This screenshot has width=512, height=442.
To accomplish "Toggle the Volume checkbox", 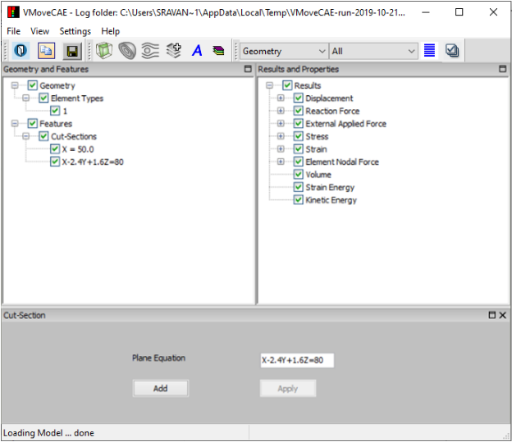I will tap(298, 175).
